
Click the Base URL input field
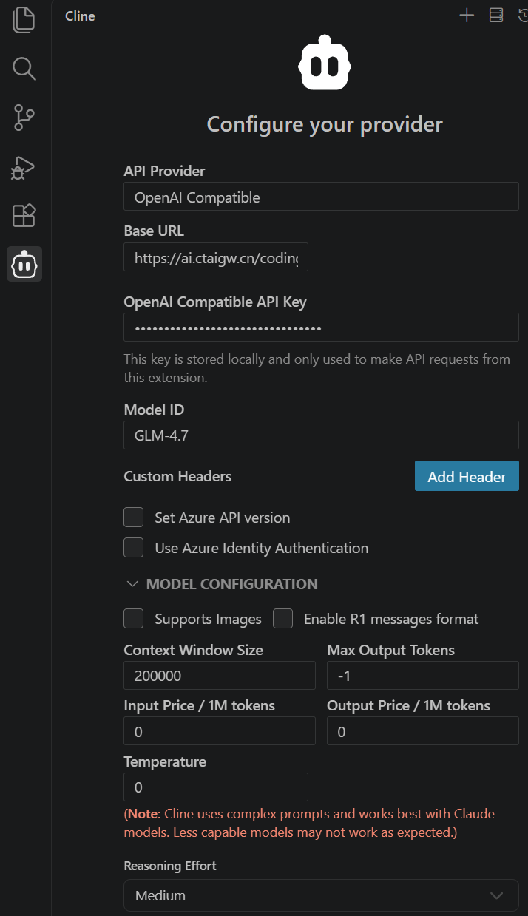[216, 258]
